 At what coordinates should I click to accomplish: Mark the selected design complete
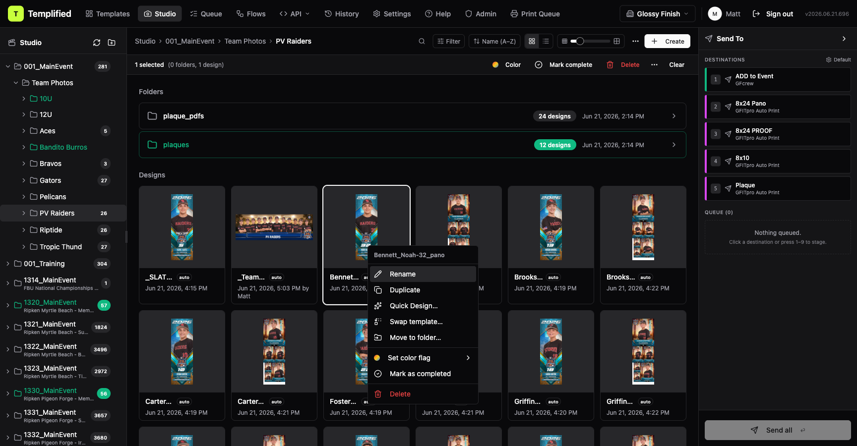pyautogui.click(x=563, y=65)
